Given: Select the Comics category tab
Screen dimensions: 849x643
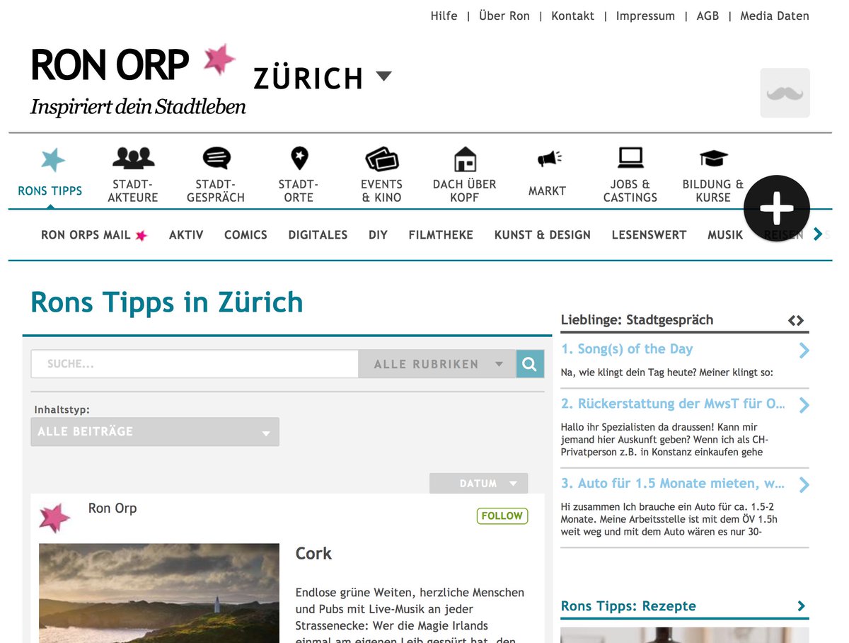Looking at the screenshot, I should [x=246, y=235].
